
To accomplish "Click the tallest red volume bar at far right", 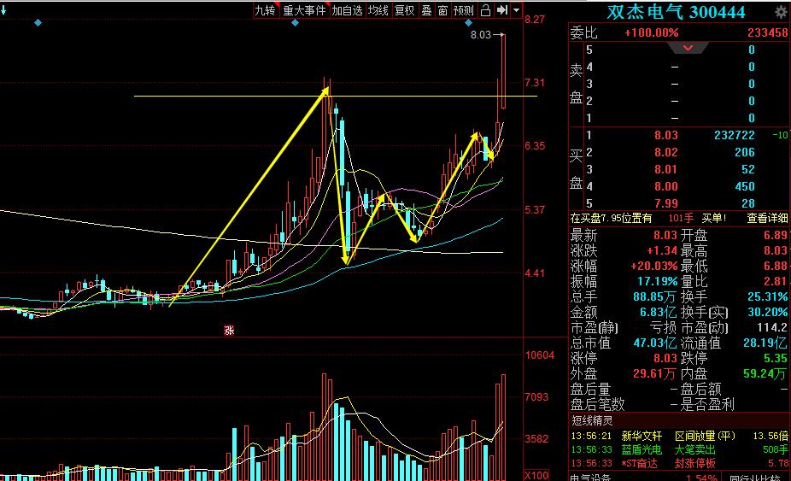I will click(x=503, y=427).
